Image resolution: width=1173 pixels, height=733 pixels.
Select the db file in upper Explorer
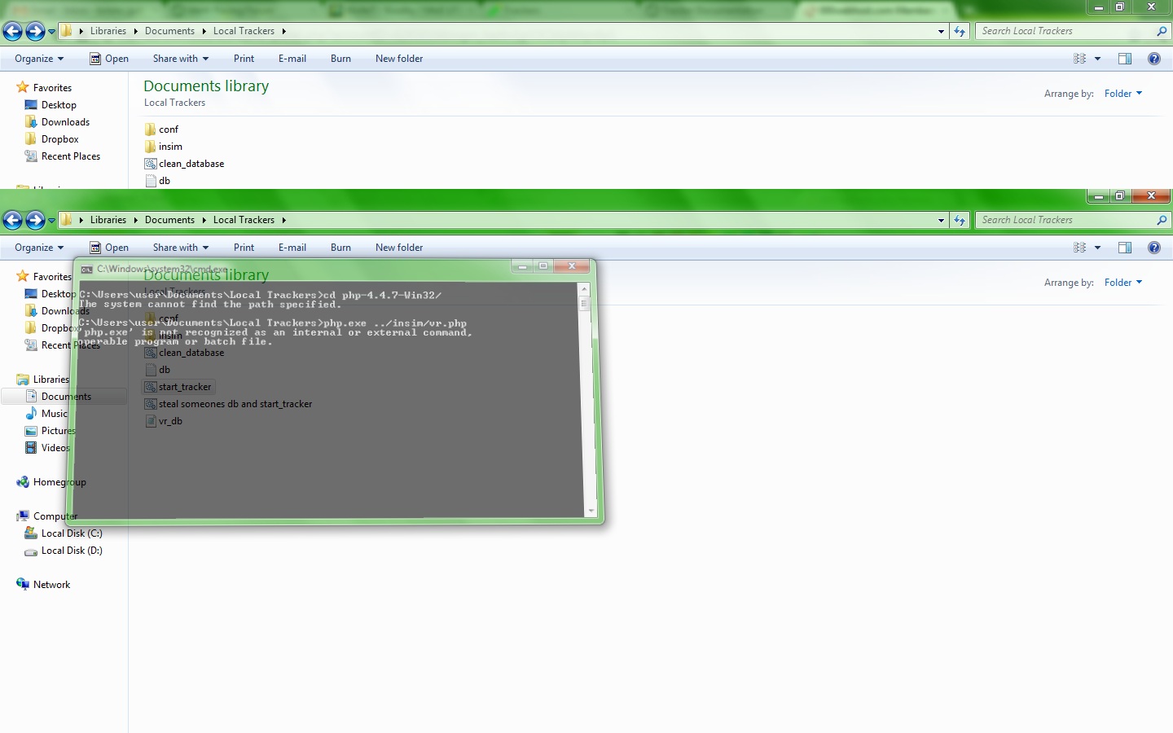[x=158, y=181]
